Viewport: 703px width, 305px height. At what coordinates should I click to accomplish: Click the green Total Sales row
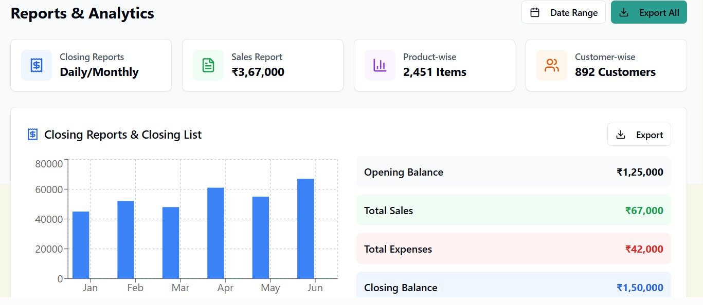coord(513,211)
